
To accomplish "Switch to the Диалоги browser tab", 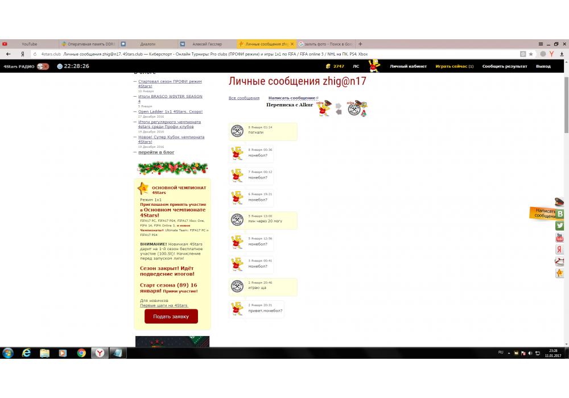I will click(148, 44).
